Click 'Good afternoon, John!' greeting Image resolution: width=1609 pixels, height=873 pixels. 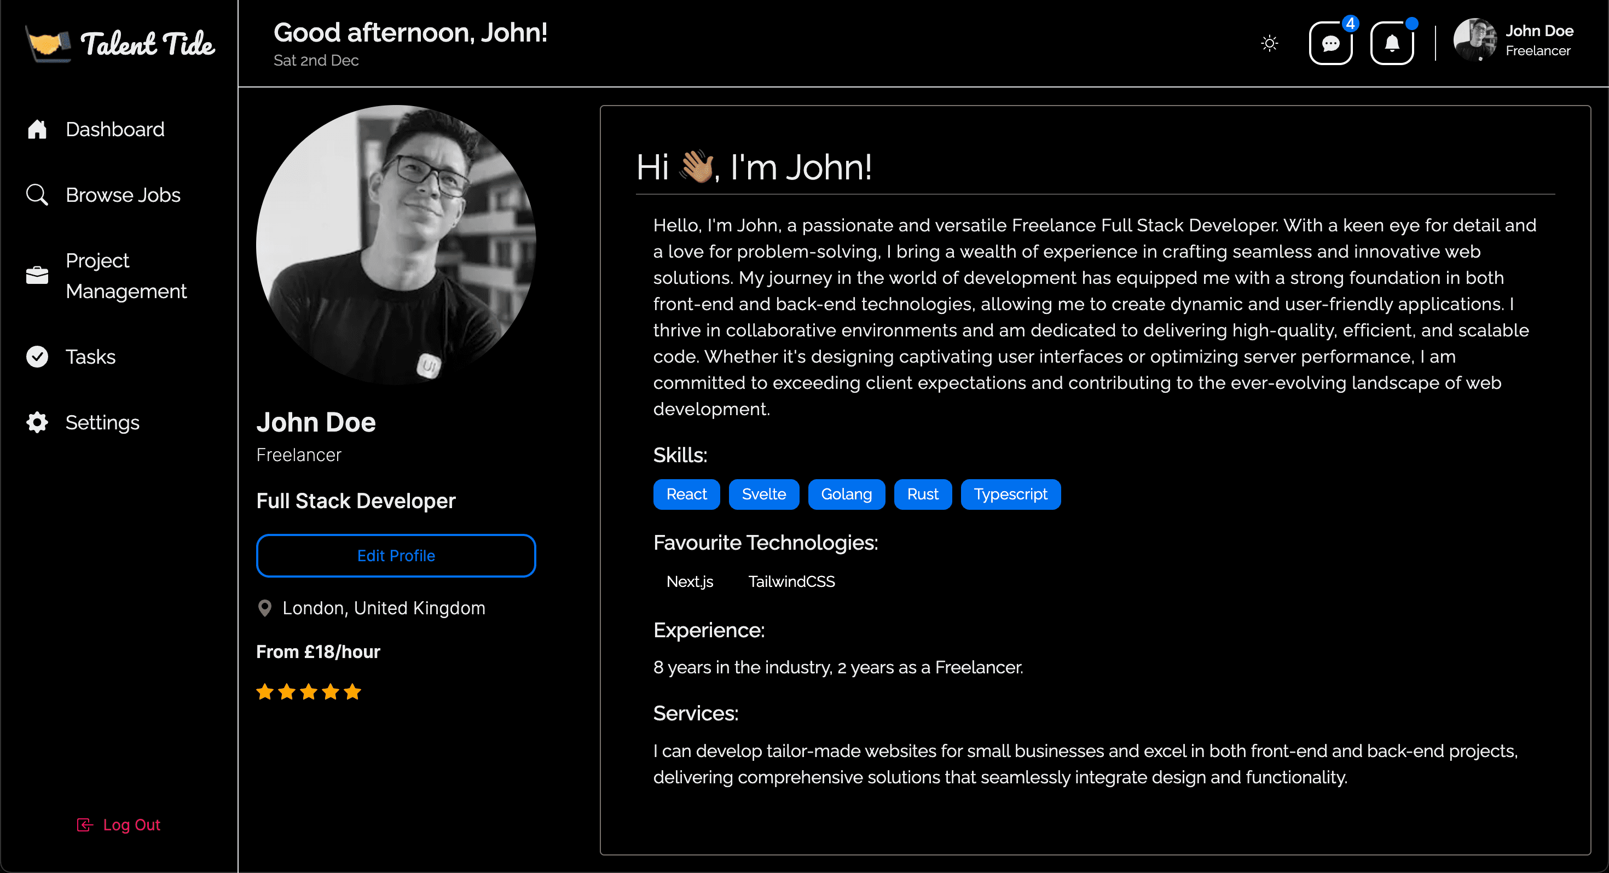click(x=410, y=32)
